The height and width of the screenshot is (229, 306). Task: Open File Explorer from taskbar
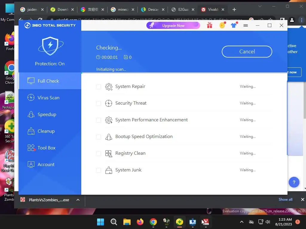point(127,222)
